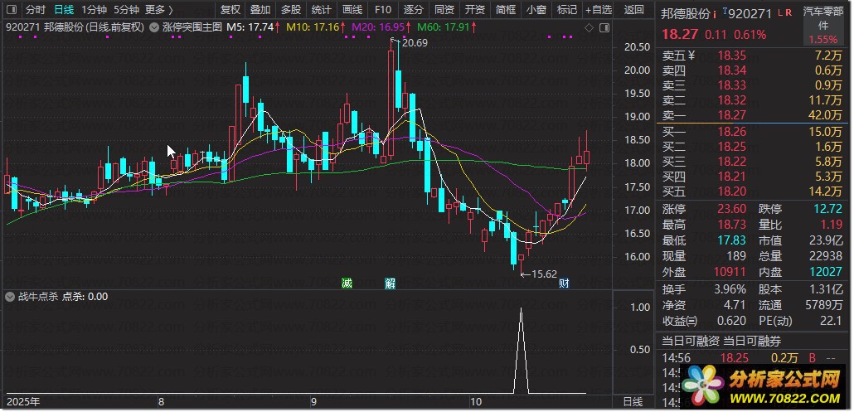Click the green 减 marker icon
Image resolution: width=854 pixels, height=412 pixels.
347,284
